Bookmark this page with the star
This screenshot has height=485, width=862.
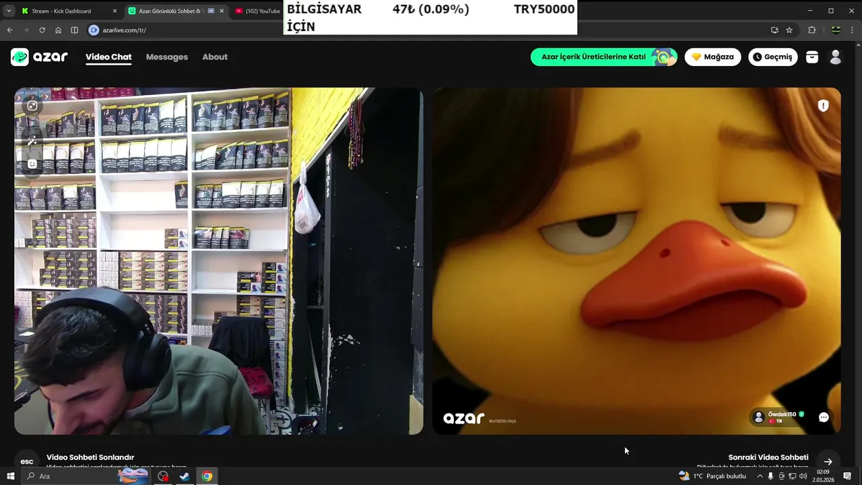pyautogui.click(x=789, y=30)
